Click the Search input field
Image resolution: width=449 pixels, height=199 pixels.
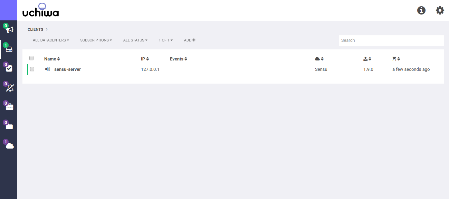coord(391,40)
